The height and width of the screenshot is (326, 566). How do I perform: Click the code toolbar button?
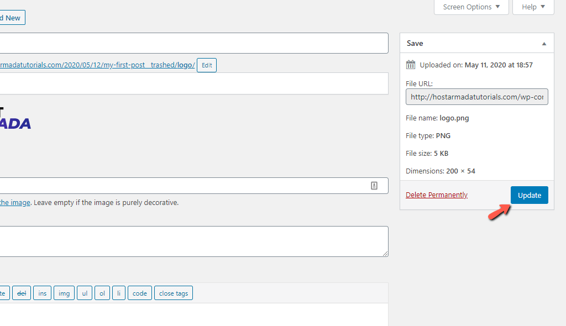pos(140,293)
